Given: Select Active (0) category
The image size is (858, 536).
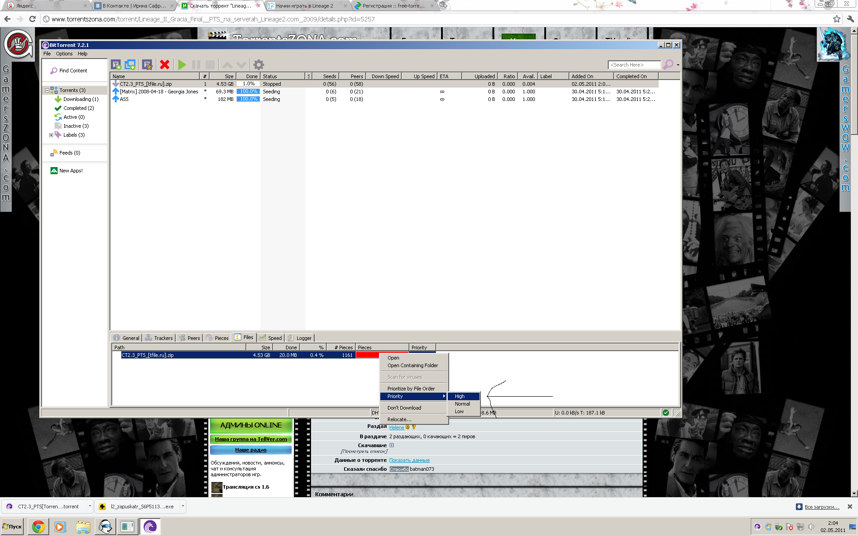Looking at the screenshot, I should coord(74,117).
